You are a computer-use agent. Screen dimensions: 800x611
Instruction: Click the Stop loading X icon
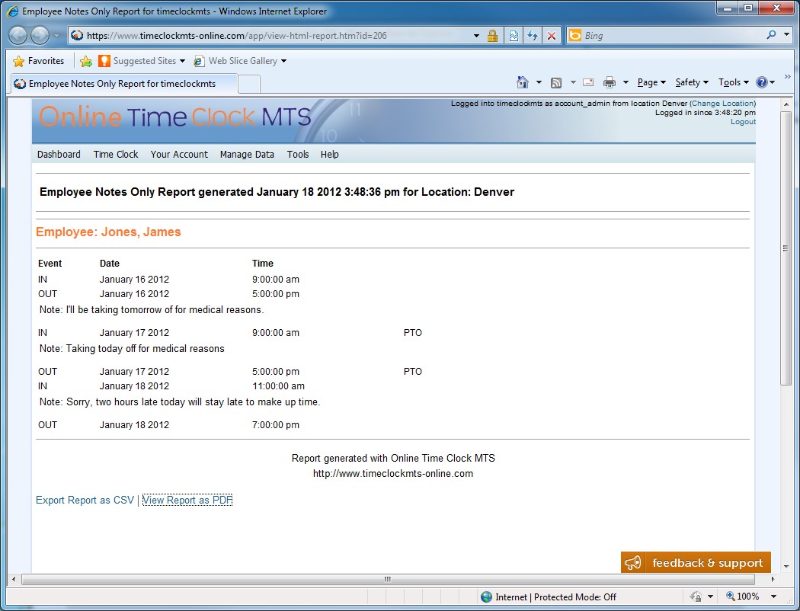pyautogui.click(x=552, y=36)
